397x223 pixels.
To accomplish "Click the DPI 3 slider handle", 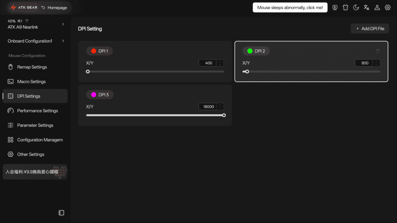I will click(224, 115).
